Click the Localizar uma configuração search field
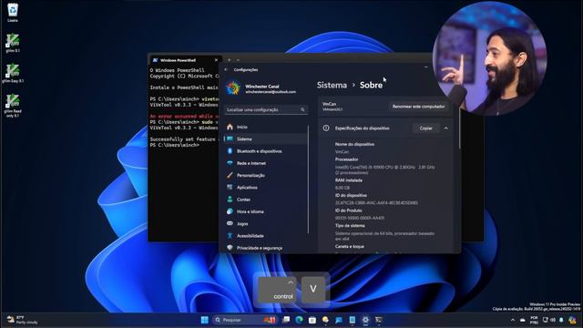The width and height of the screenshot is (583, 328). [266, 109]
